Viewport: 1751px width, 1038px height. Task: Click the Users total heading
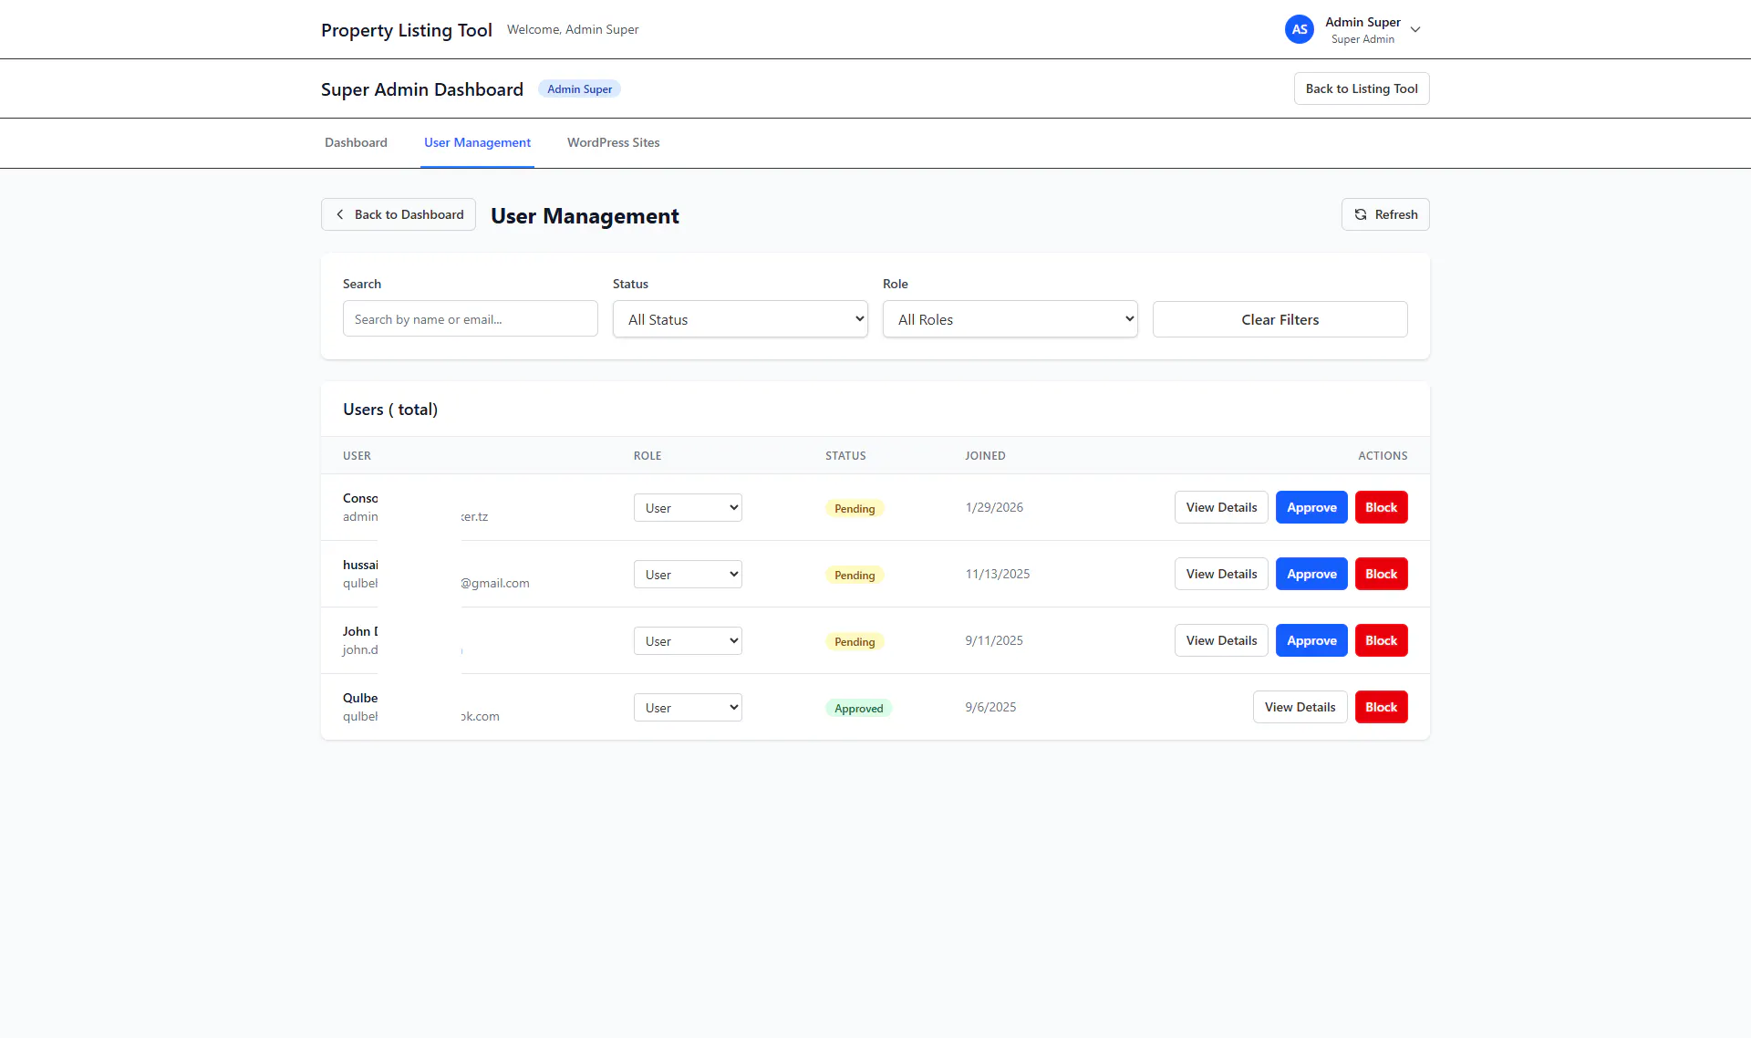tap(390, 410)
